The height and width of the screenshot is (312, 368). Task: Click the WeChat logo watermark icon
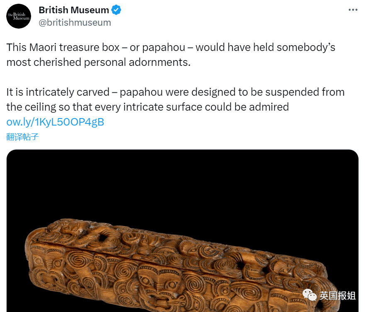[310, 295]
